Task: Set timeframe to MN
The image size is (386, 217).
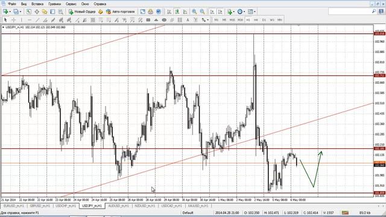Action: [x=280, y=20]
